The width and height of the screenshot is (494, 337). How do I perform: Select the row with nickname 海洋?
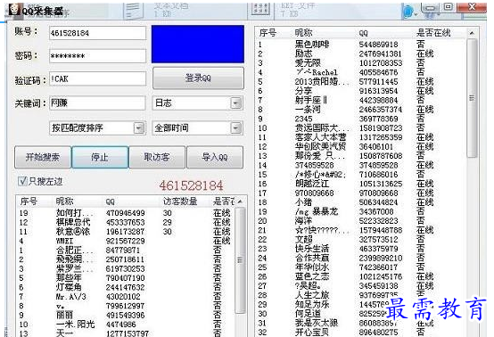(x=361, y=221)
